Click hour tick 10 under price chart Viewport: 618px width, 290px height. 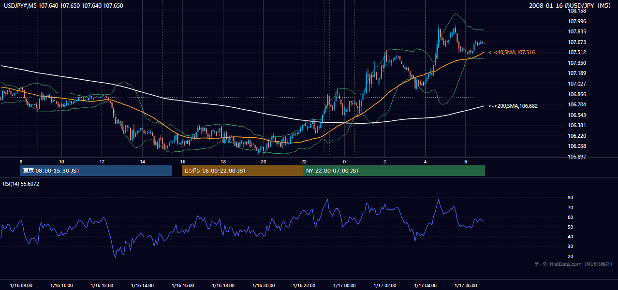(61, 161)
